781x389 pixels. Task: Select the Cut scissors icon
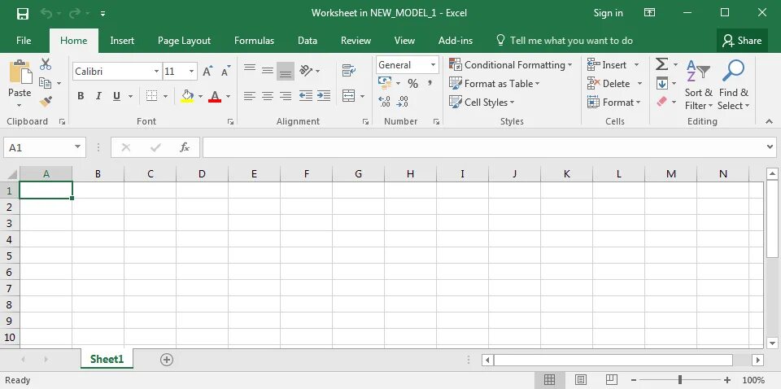tap(46, 64)
